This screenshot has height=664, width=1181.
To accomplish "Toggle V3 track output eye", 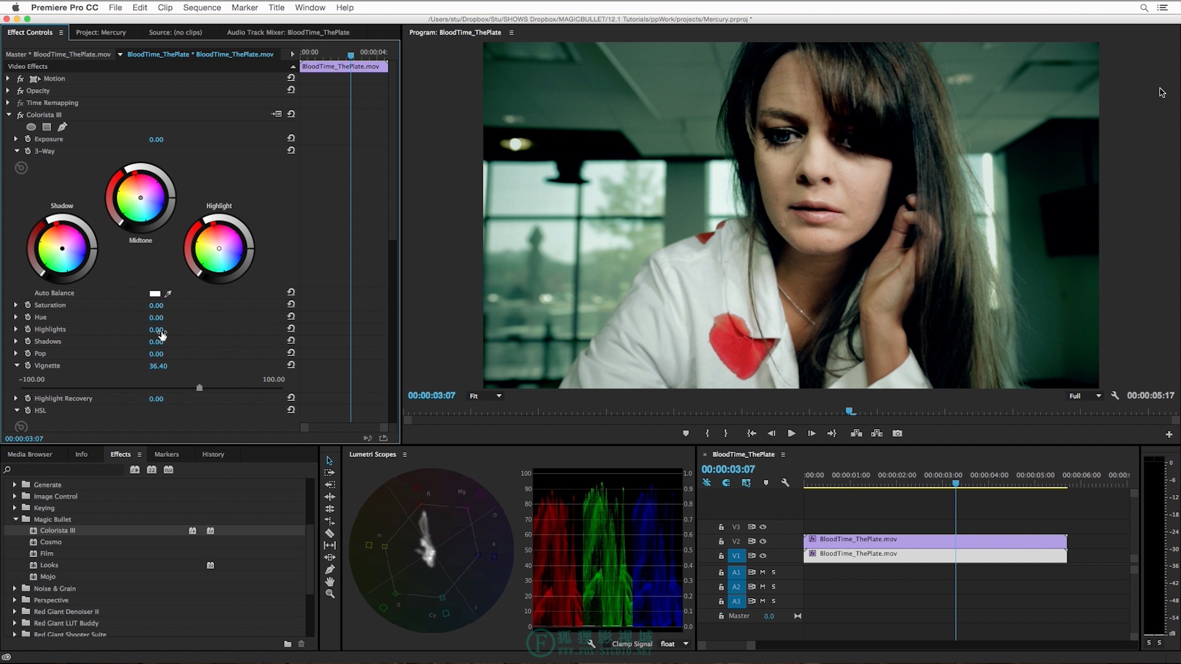I will pos(763,527).
